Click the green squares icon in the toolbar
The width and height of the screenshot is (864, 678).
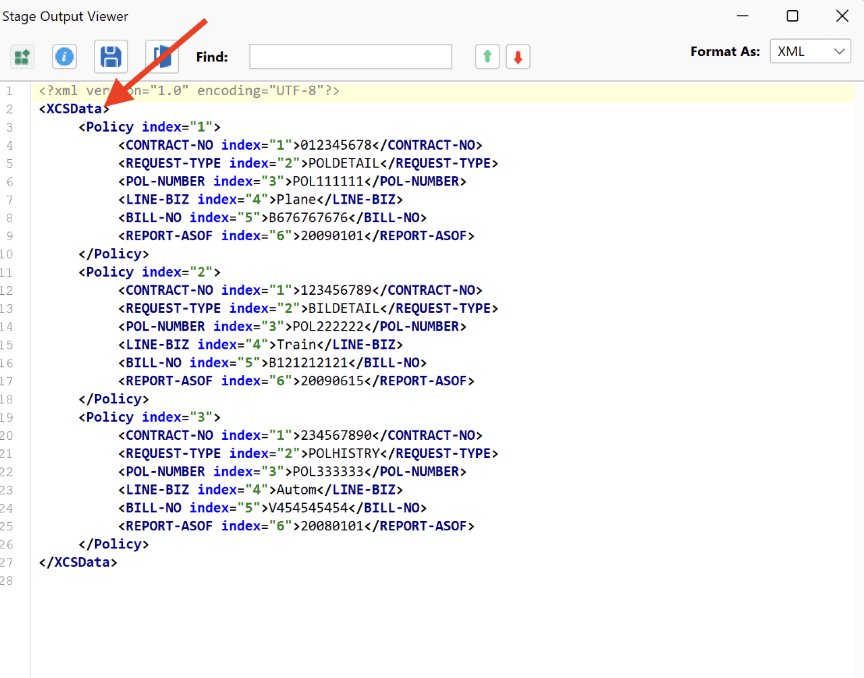22,57
